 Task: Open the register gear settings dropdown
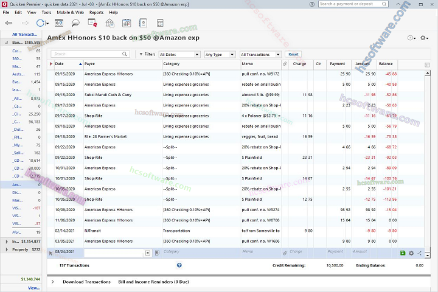[x=425, y=38]
